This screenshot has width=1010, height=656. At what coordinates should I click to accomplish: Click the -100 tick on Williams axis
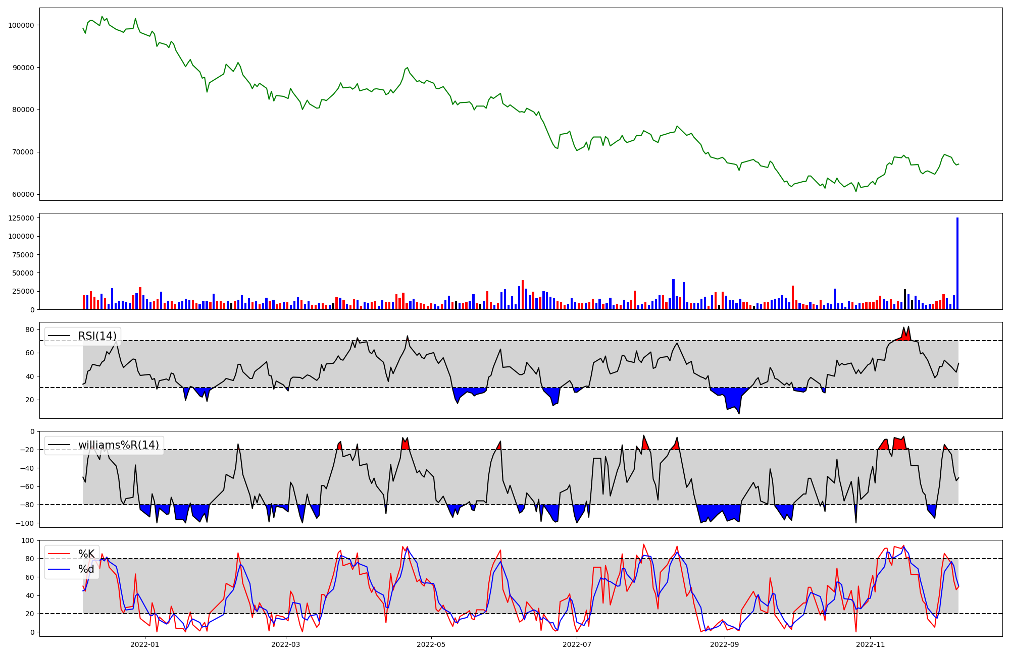(x=25, y=523)
